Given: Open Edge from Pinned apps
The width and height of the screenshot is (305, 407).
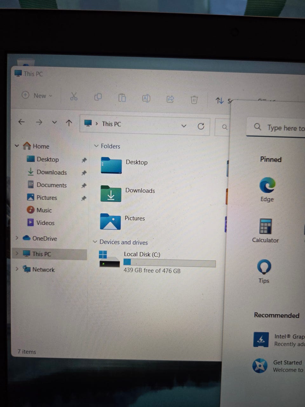Looking at the screenshot, I should coord(267,190).
